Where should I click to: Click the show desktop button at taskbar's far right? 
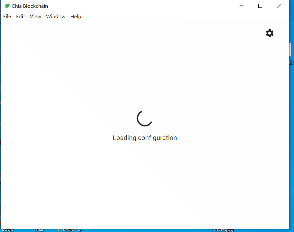pyautogui.click(x=293, y=230)
